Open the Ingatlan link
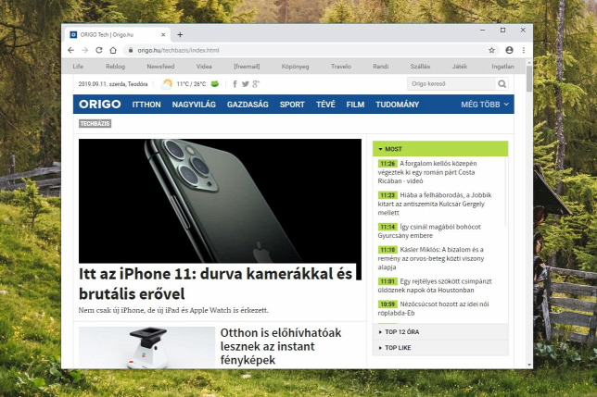This screenshot has width=597, height=397. 502,66
